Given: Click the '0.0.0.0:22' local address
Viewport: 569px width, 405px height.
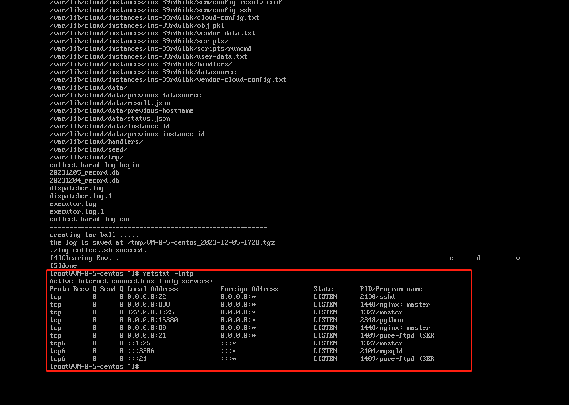Looking at the screenshot, I should [146, 296].
